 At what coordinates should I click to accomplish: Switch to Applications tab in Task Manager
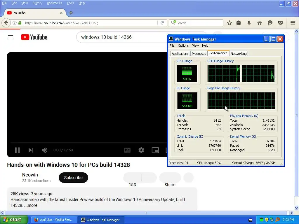(x=180, y=54)
